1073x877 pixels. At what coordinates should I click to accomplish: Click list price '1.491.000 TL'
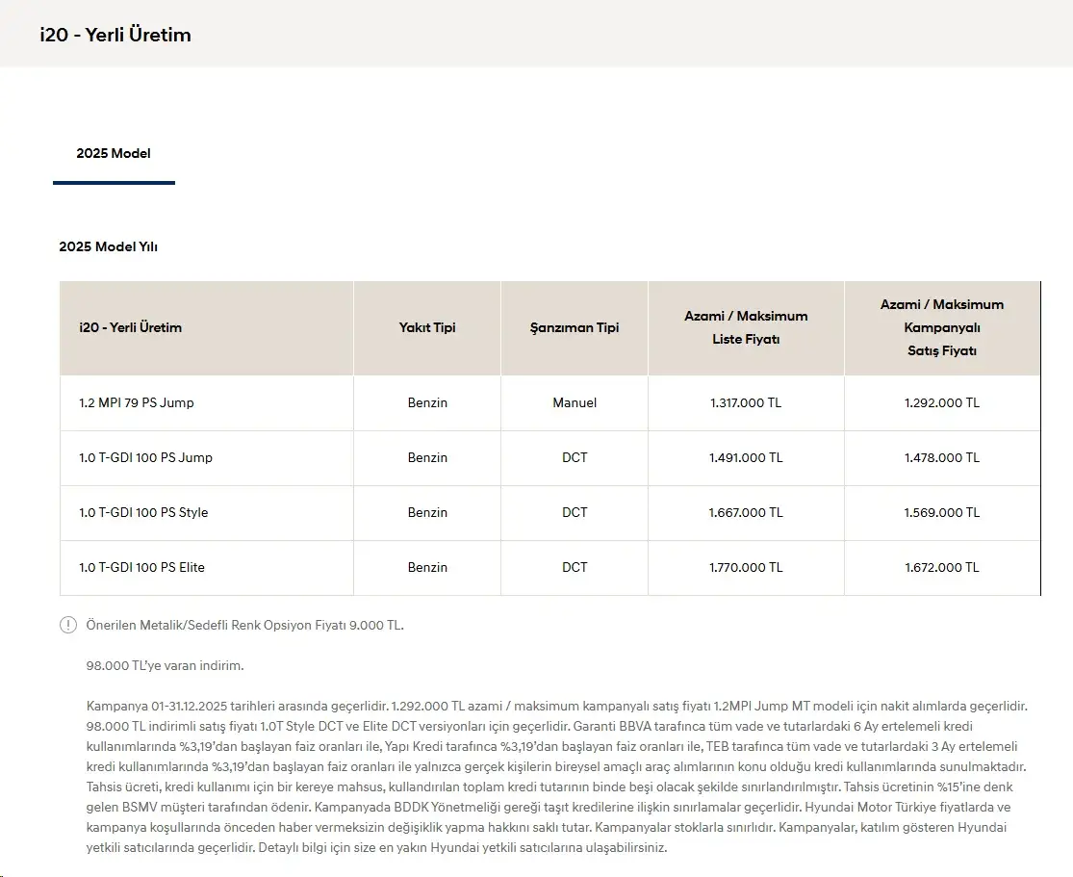click(x=746, y=457)
